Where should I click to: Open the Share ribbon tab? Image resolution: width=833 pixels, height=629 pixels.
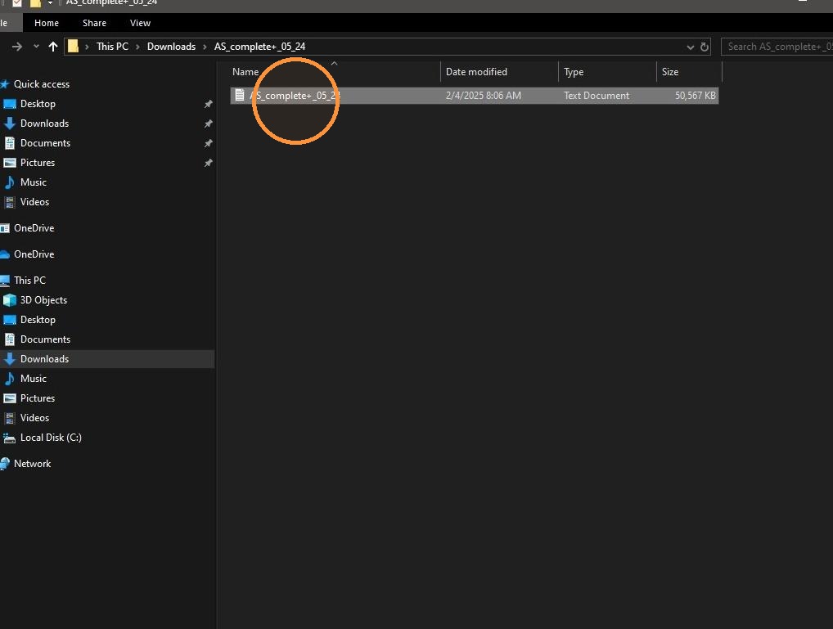[x=94, y=23]
